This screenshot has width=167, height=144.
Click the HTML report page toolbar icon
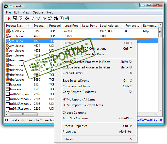62,18
